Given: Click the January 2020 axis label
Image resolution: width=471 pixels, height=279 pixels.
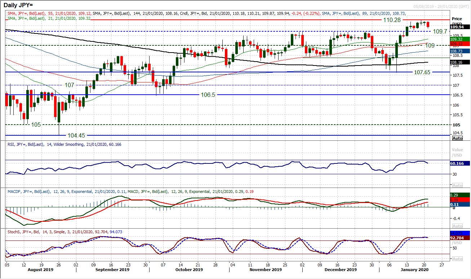Looking at the screenshot, I should [x=414, y=269].
